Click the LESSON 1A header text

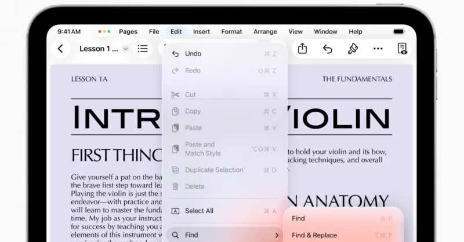tap(89, 79)
